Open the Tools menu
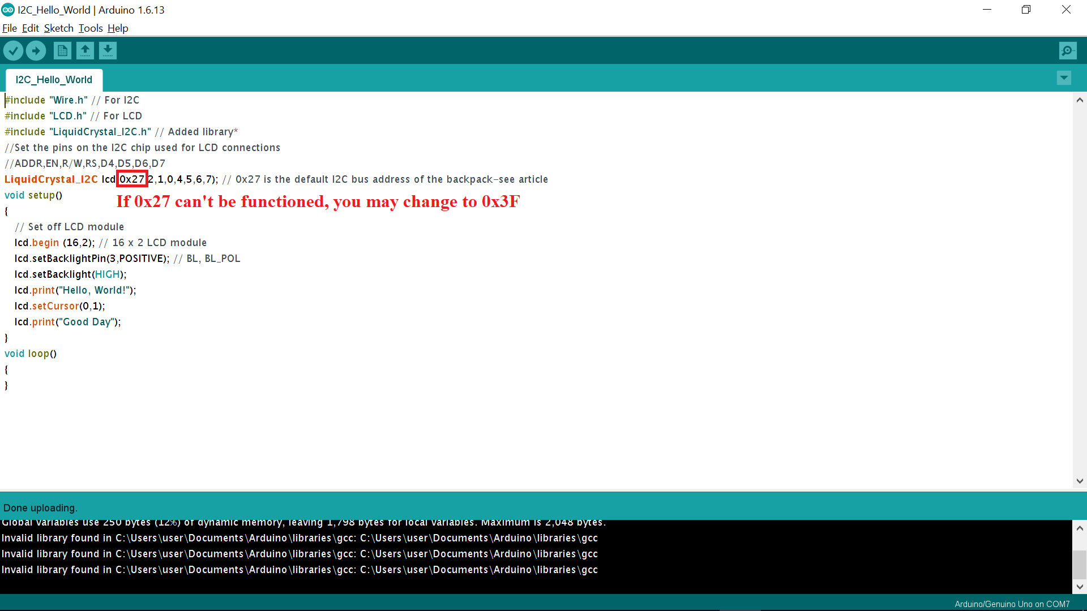Screen dimensions: 1087x611 pos(90,28)
